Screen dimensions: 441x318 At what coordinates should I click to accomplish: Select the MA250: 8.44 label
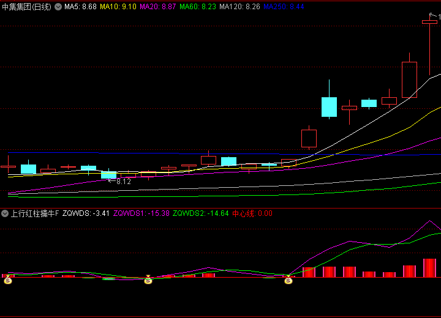[284, 7]
